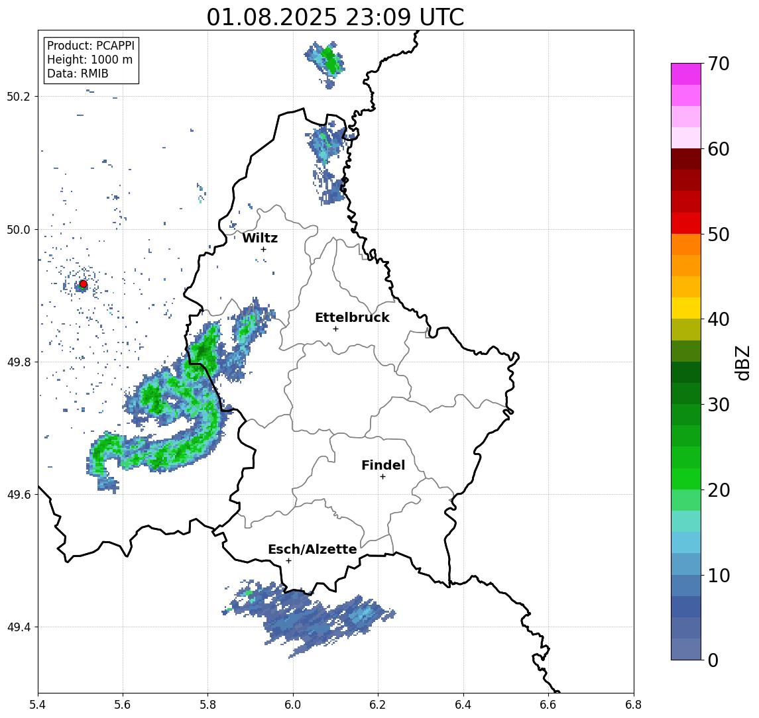Click the latitude 49.8 axis label

[19, 362]
